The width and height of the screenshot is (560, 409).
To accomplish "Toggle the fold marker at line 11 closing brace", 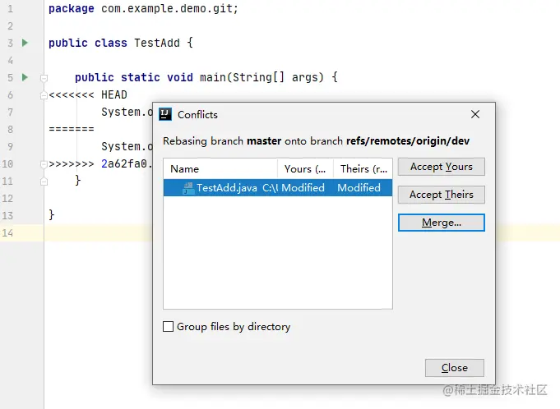I will 44,182.
